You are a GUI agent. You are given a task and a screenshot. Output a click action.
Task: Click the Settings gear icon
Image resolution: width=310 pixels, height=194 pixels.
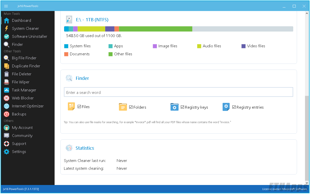7,152
